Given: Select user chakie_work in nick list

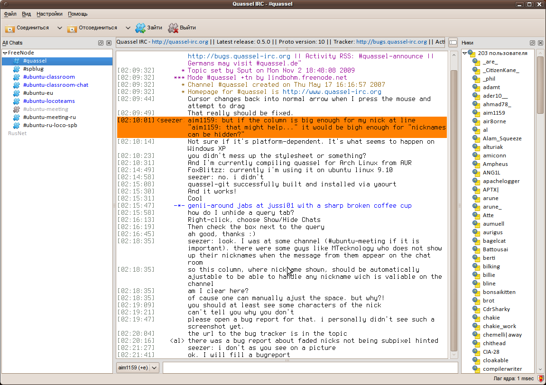Looking at the screenshot, I should click(x=500, y=326).
